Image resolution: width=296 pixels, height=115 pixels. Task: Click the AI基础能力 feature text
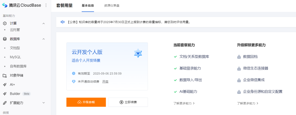(188, 92)
